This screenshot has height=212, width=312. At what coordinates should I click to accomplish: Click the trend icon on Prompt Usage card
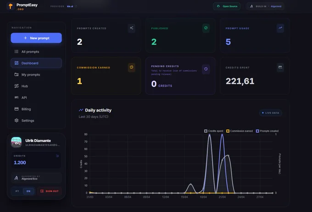pos(280,28)
